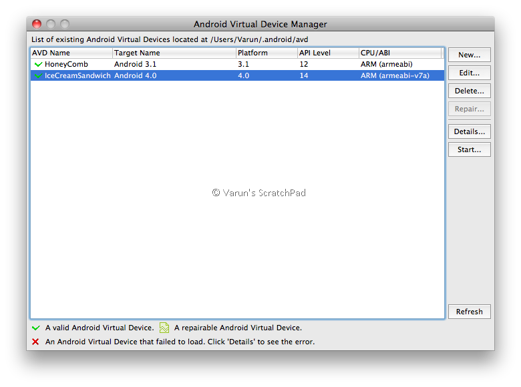This screenshot has width=521, height=387.
Task: Sort by API Level column header
Action: [x=328, y=53]
